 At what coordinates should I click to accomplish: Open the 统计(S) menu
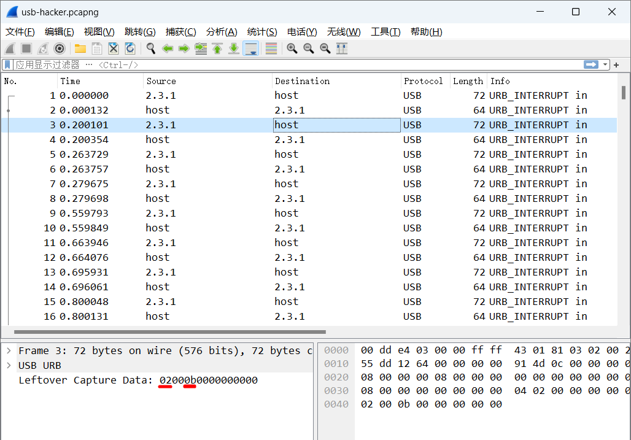[262, 32]
